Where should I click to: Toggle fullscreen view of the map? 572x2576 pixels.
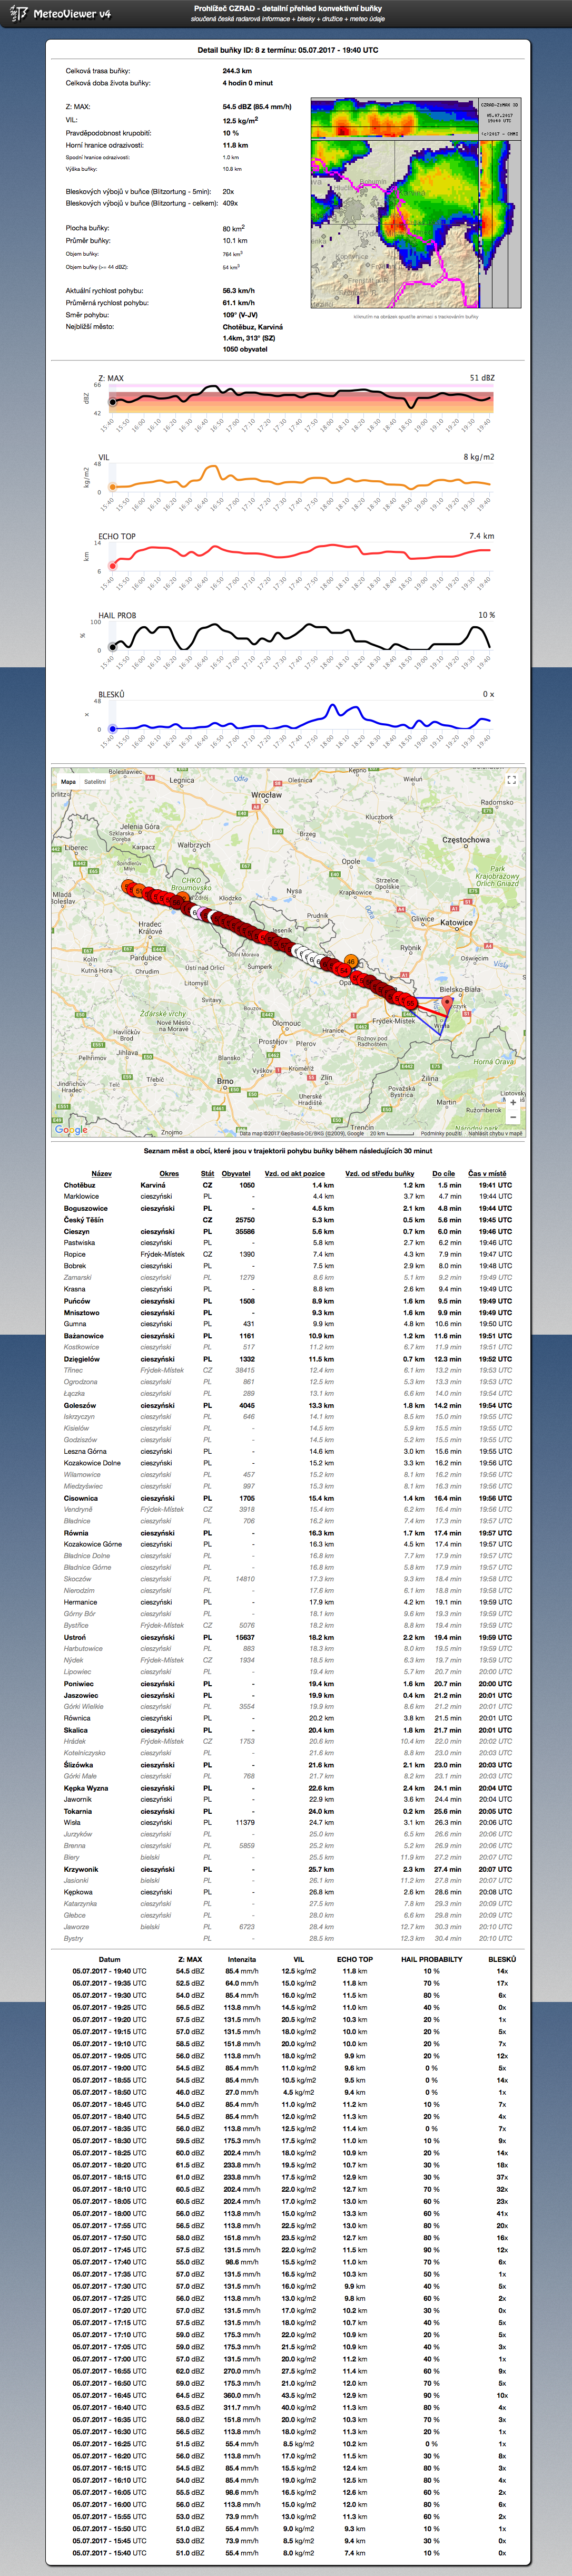click(511, 780)
